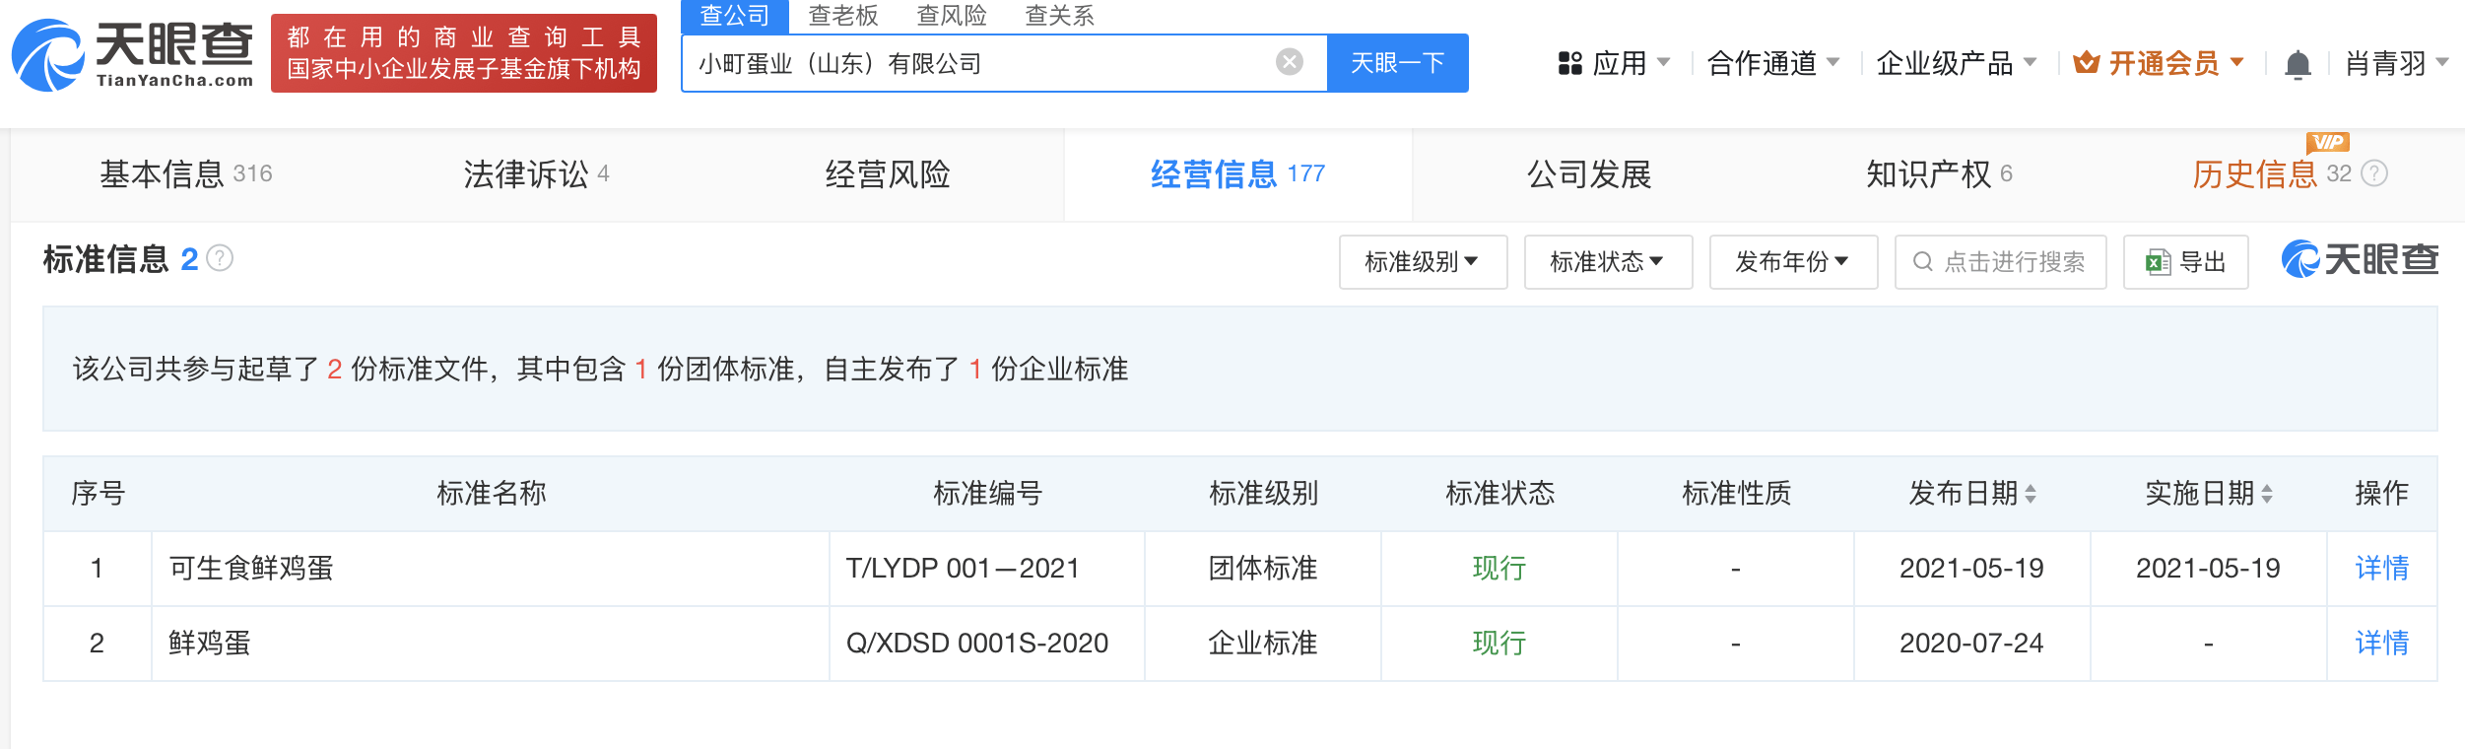
Task: Switch to the 查关系 search tab
Action: [x=1059, y=16]
